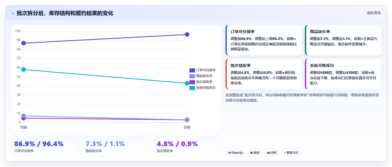392x167 pixels.
Task: Click the chart description paragraph under the cards
Action: [302, 98]
